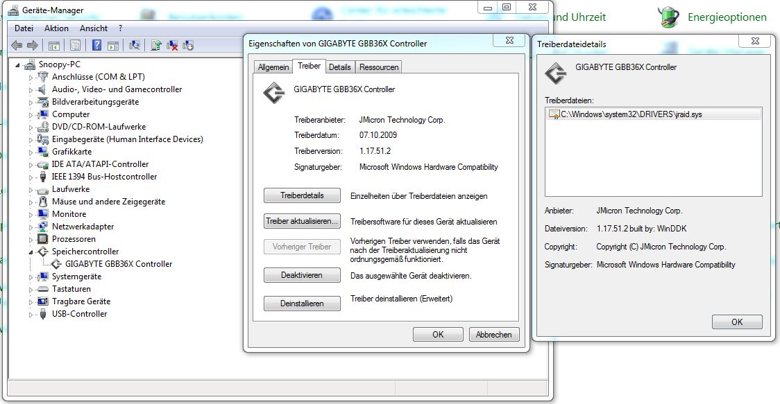Click the Monitore category icon
780x404 pixels.
pyautogui.click(x=43, y=214)
